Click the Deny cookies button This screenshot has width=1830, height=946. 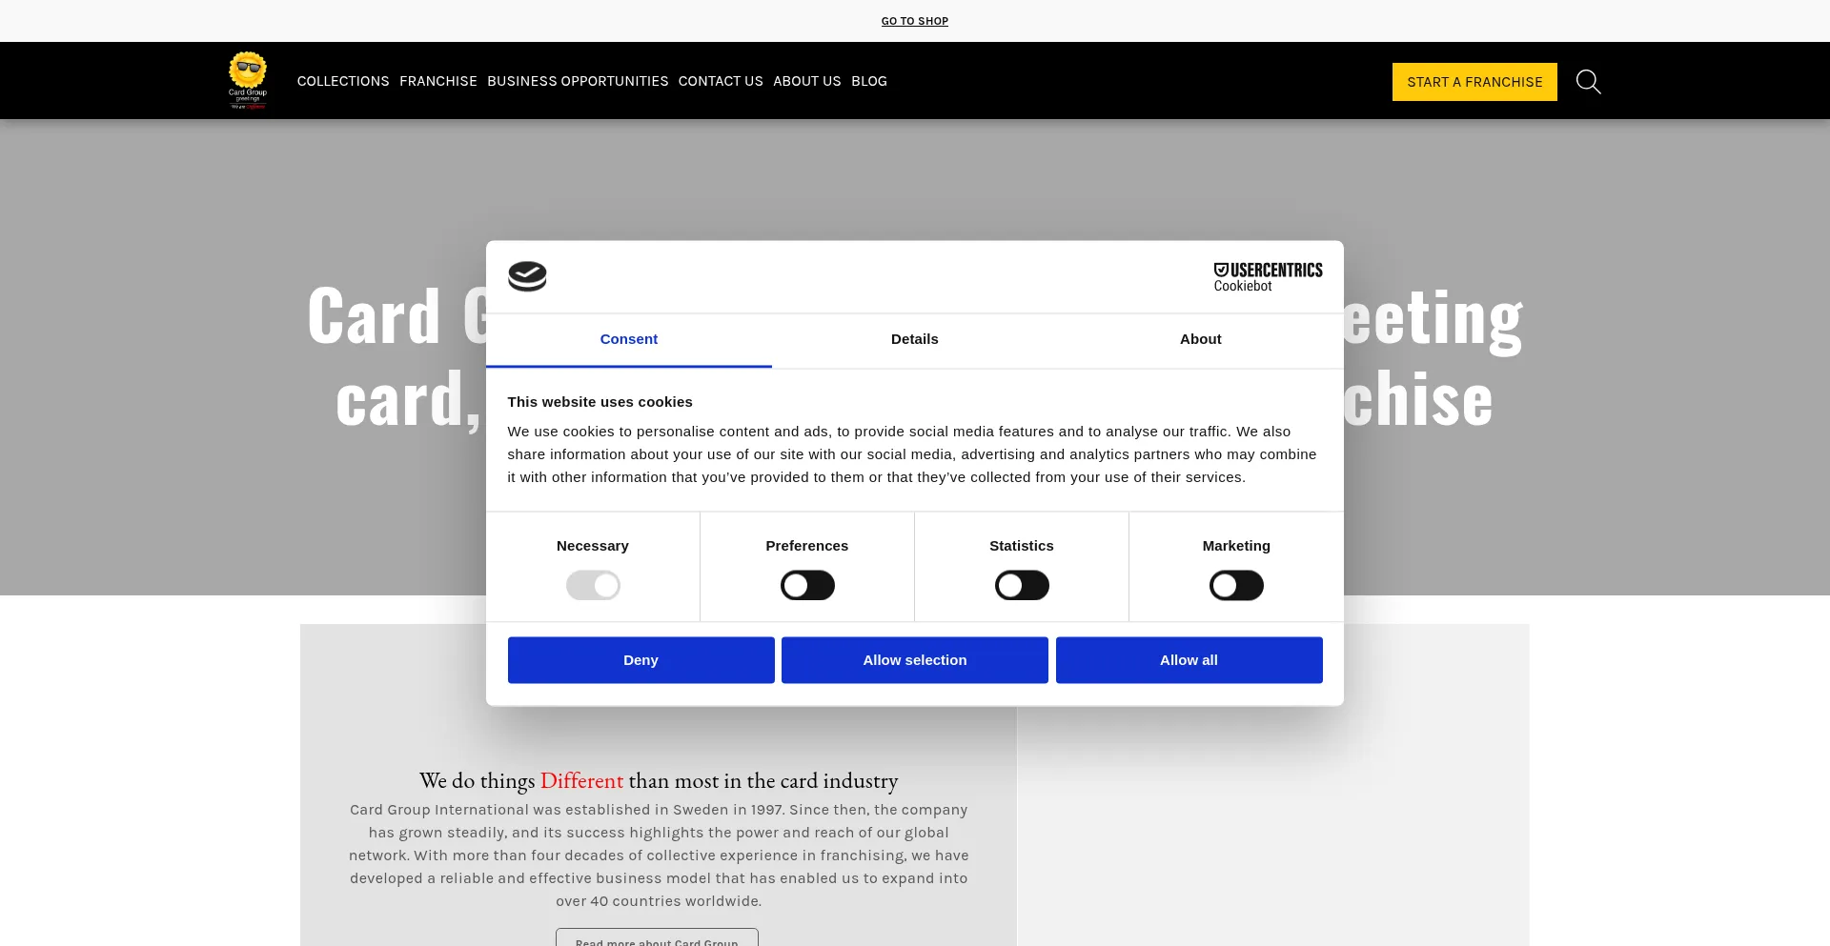[640, 660]
